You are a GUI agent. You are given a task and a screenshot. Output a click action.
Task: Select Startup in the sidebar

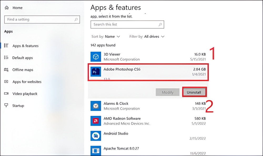pyautogui.click(x=18, y=106)
